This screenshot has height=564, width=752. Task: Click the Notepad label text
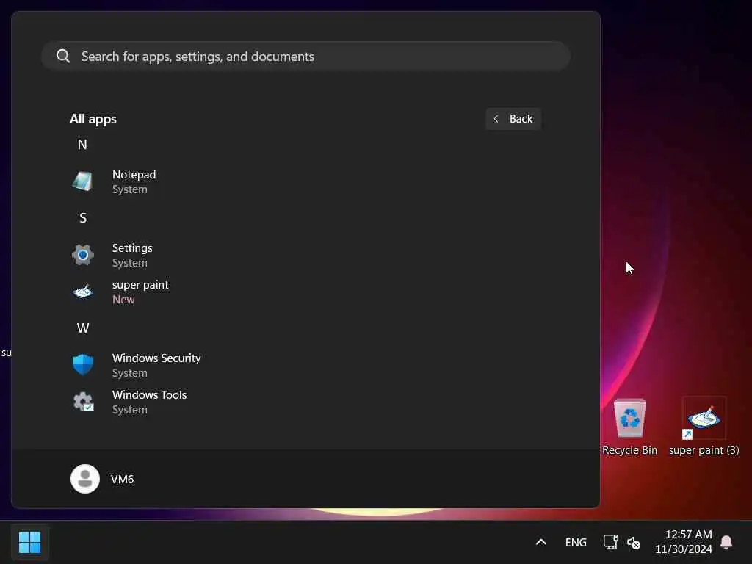tap(134, 175)
